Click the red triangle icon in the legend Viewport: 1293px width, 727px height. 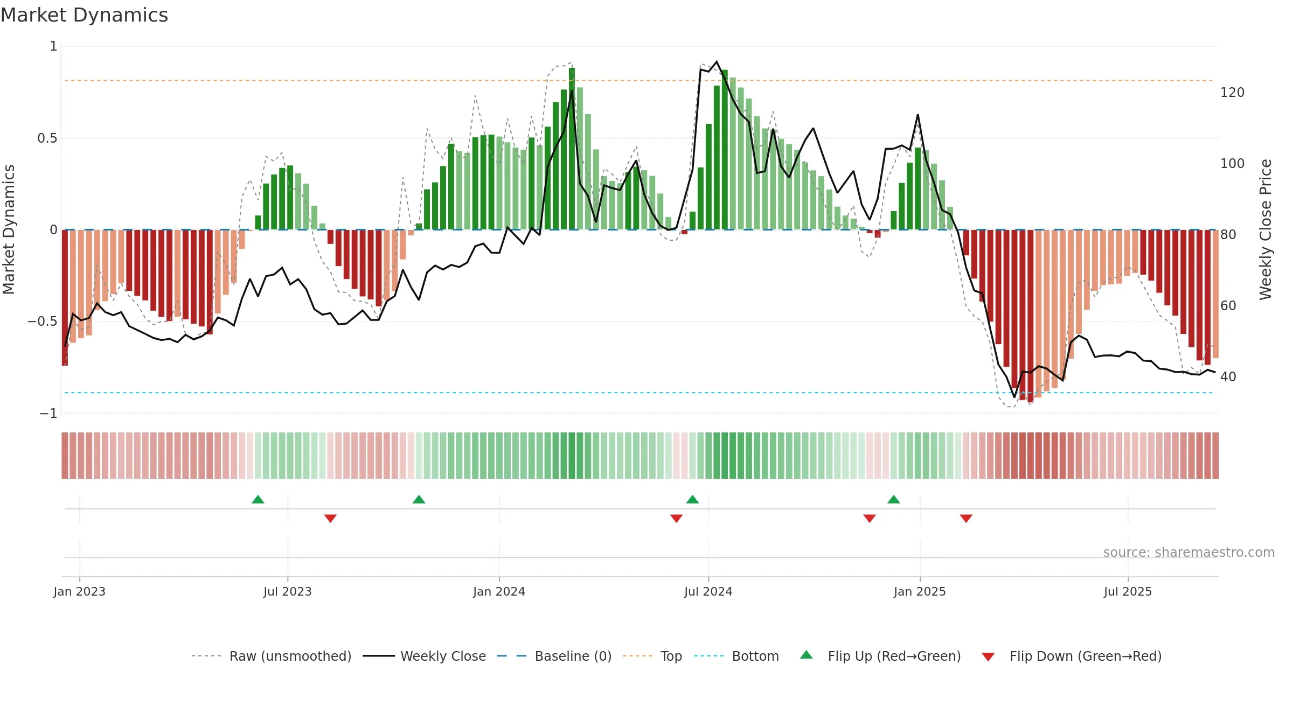coord(988,657)
